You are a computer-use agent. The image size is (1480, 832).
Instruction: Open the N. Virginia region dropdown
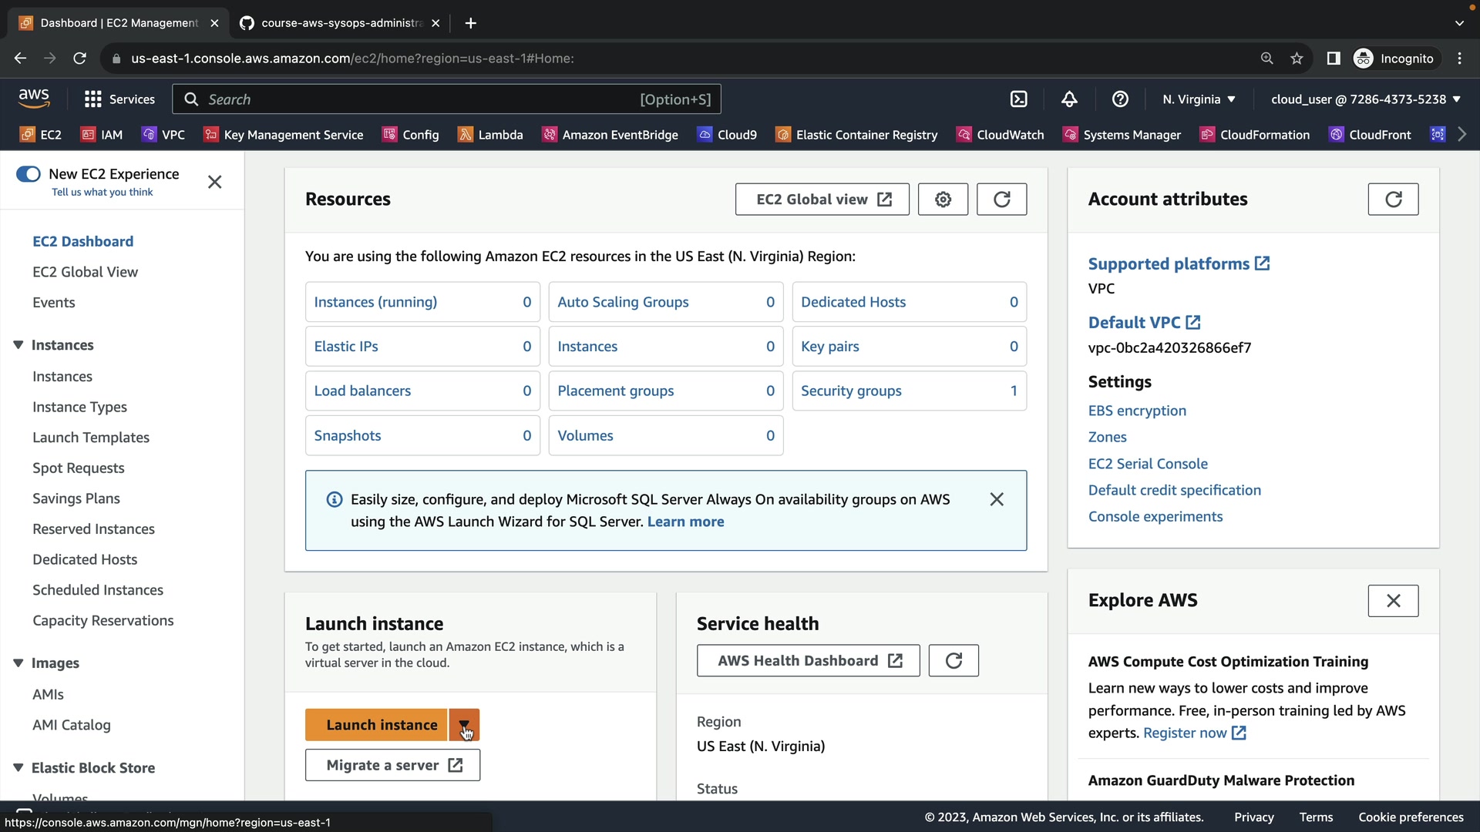[1199, 99]
